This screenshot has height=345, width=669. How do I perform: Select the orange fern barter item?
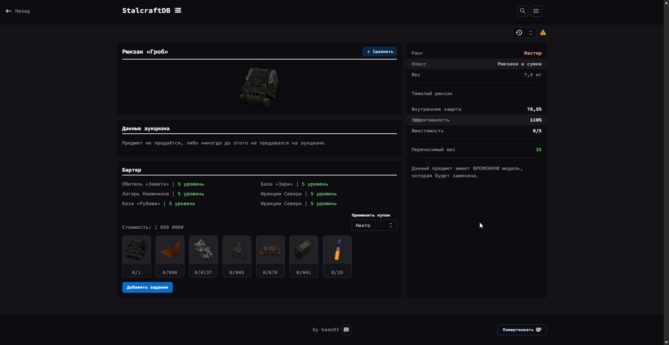pos(170,257)
